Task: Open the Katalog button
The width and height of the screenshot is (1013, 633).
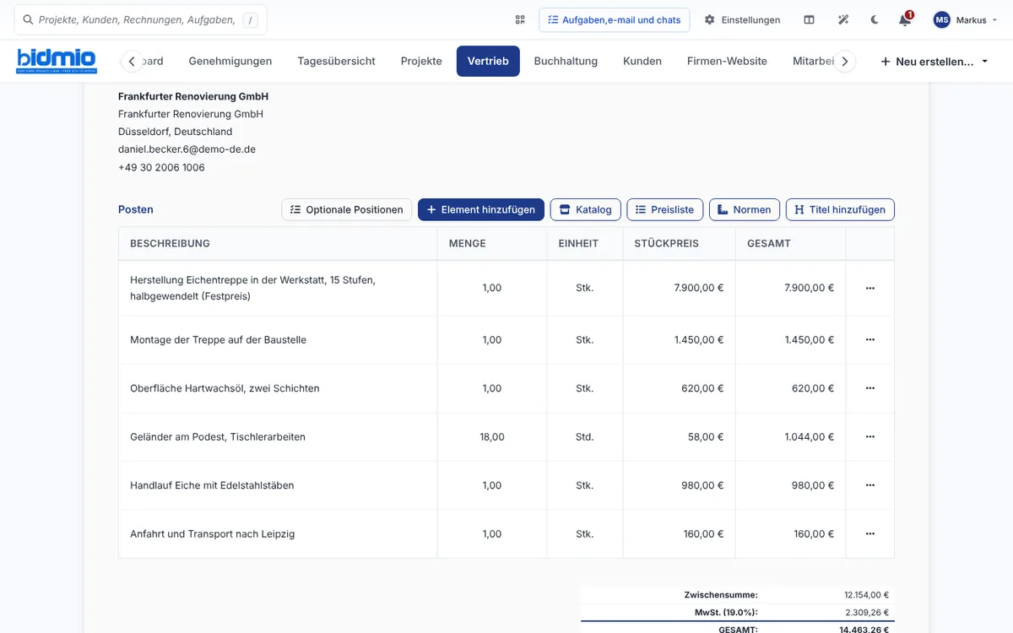Action: coord(586,209)
